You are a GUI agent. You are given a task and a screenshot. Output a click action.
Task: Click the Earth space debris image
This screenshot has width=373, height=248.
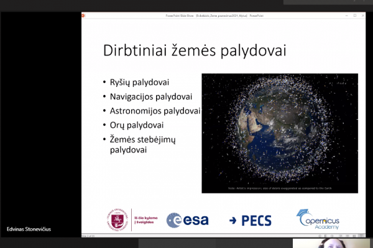pyautogui.click(x=280, y=133)
